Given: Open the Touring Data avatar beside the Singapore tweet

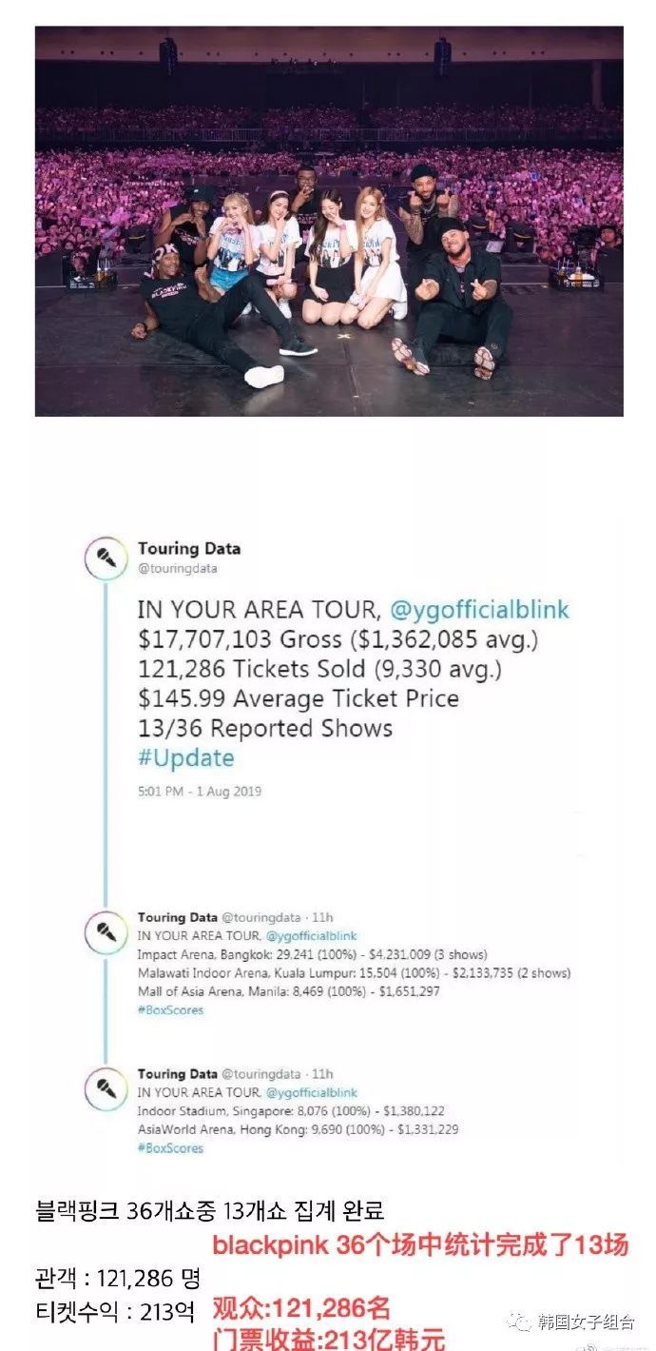Looking at the screenshot, I should click(x=106, y=1090).
